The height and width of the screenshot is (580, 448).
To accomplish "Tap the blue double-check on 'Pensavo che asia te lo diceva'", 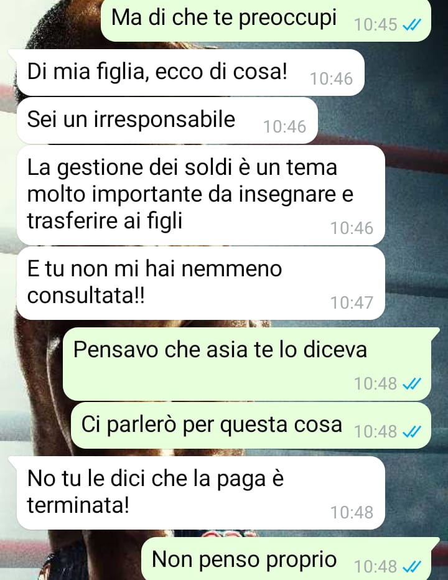I will pyautogui.click(x=411, y=384).
